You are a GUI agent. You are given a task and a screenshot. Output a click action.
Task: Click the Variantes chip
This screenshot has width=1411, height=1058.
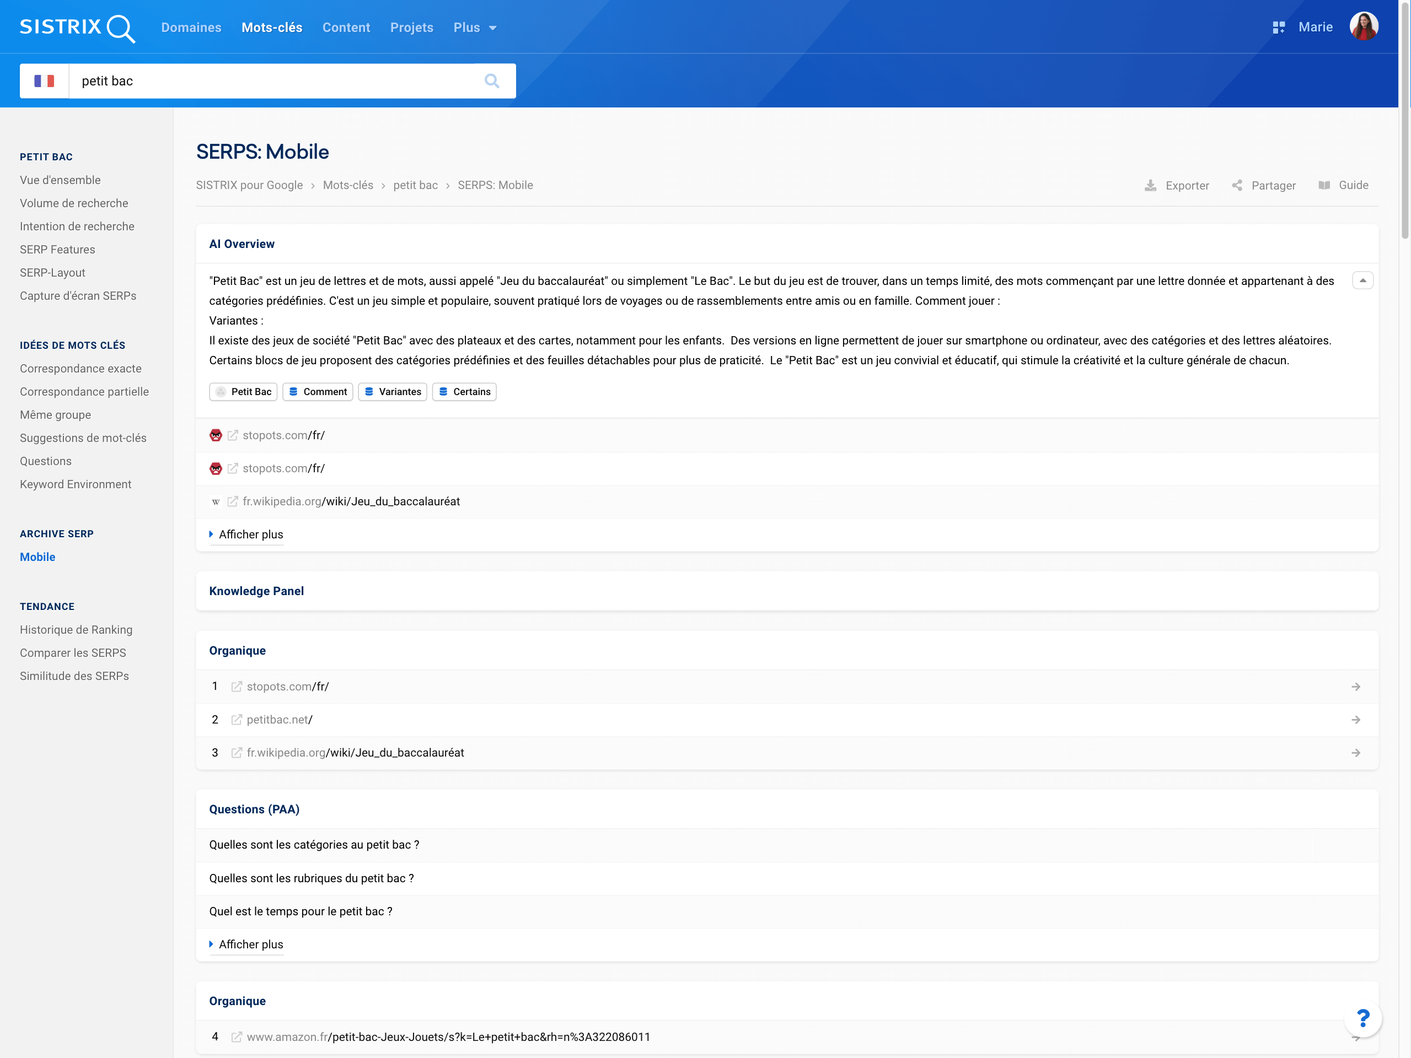click(392, 392)
